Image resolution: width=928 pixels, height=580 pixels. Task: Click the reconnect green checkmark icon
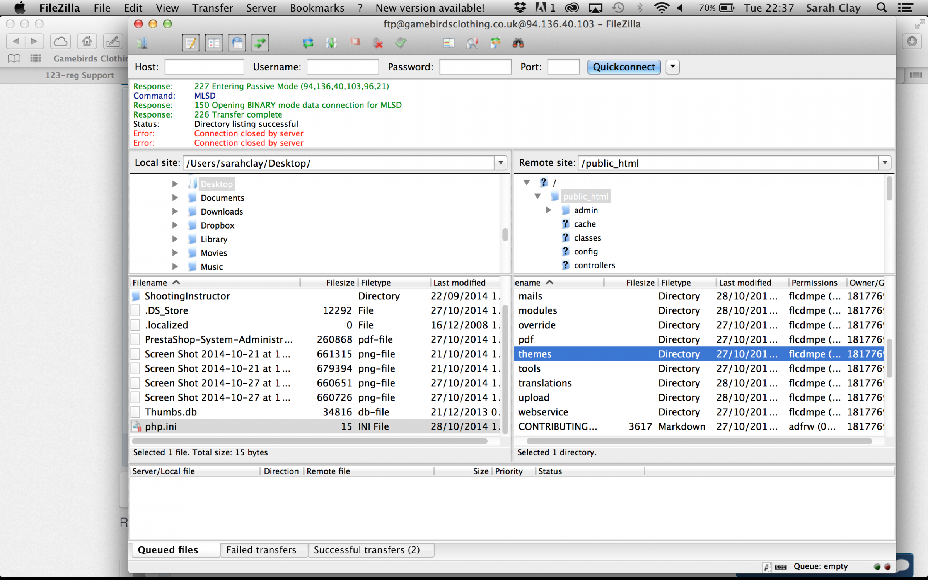pyautogui.click(x=401, y=42)
